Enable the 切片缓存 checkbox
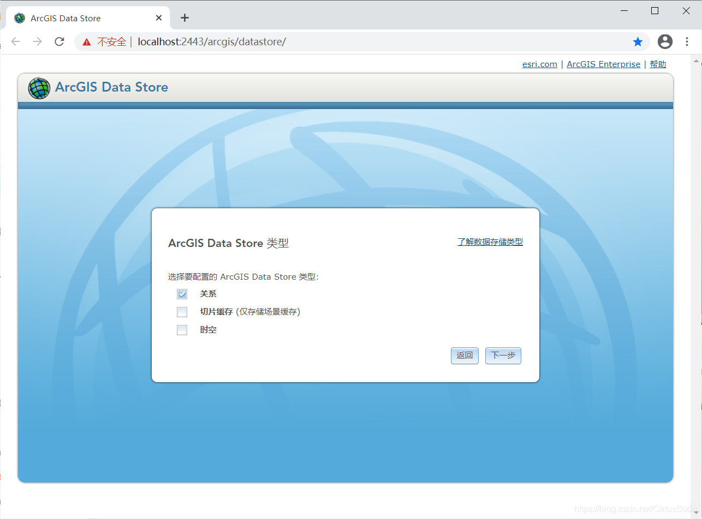The image size is (702, 519). point(182,312)
